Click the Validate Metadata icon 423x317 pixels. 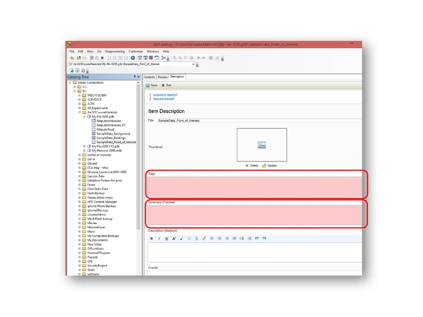pyautogui.click(x=71, y=70)
